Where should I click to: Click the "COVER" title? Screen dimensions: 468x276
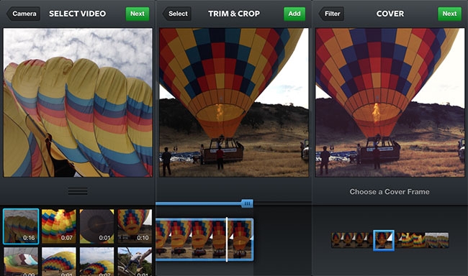[x=390, y=14]
